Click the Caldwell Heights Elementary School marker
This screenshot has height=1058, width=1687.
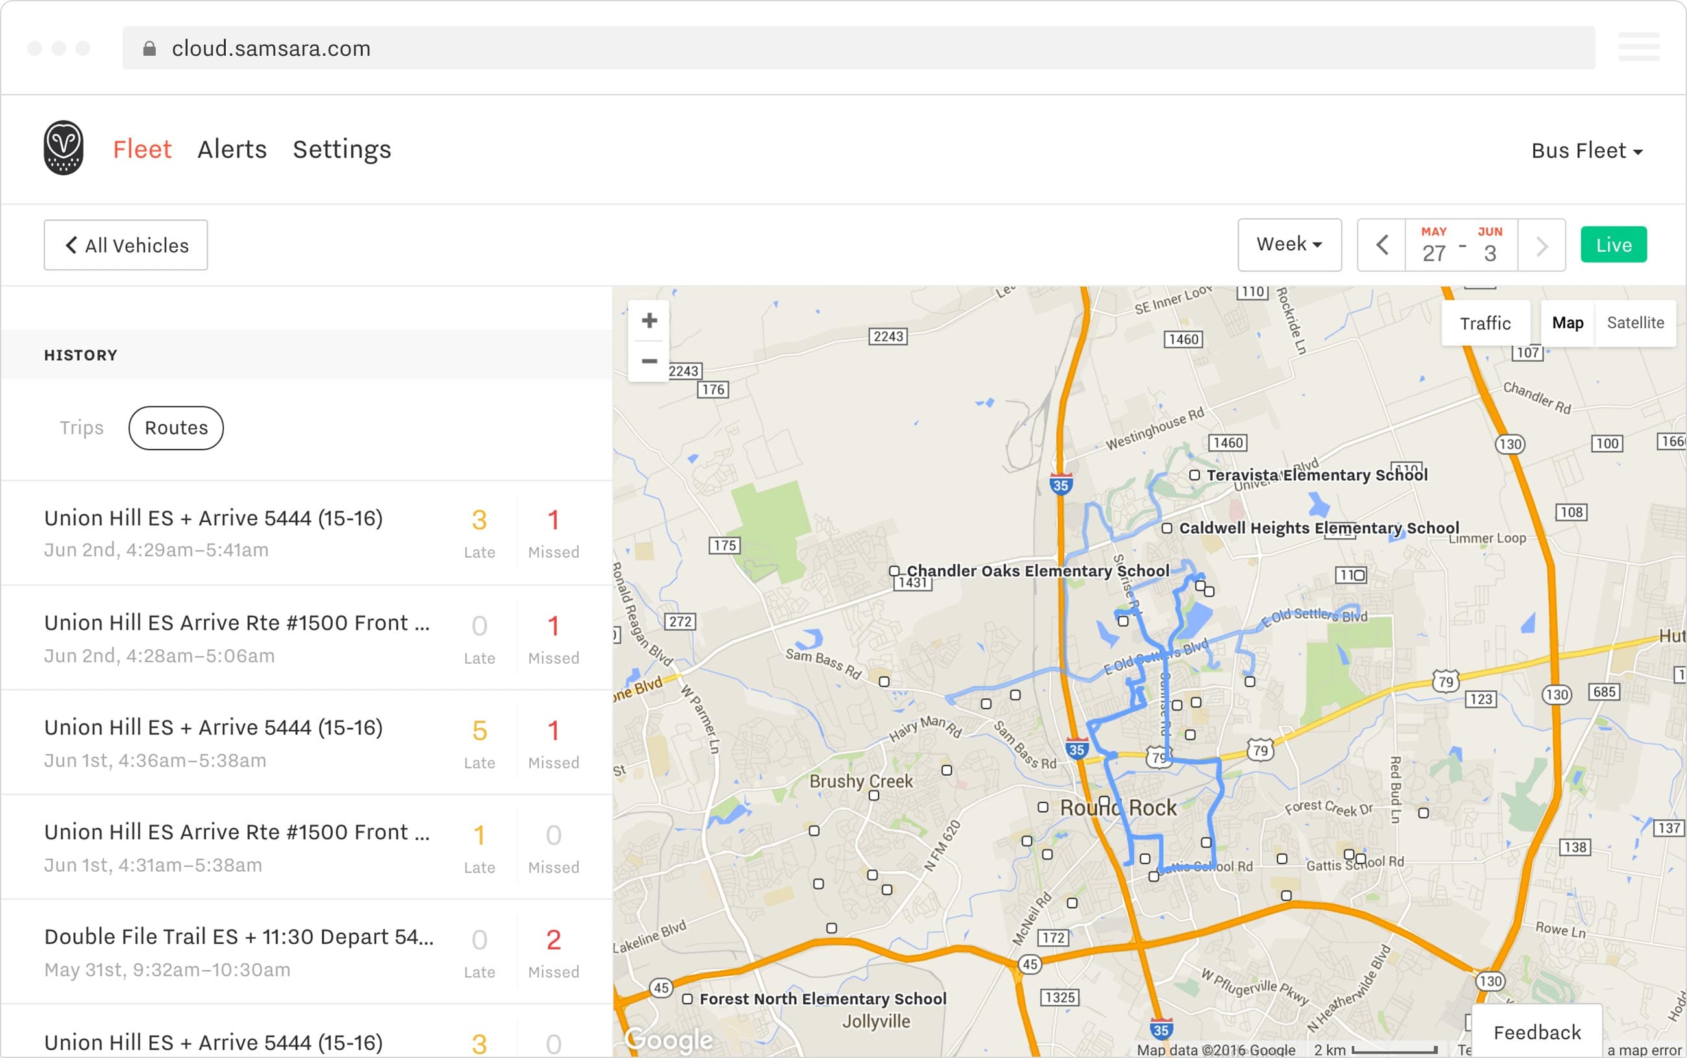[1167, 528]
